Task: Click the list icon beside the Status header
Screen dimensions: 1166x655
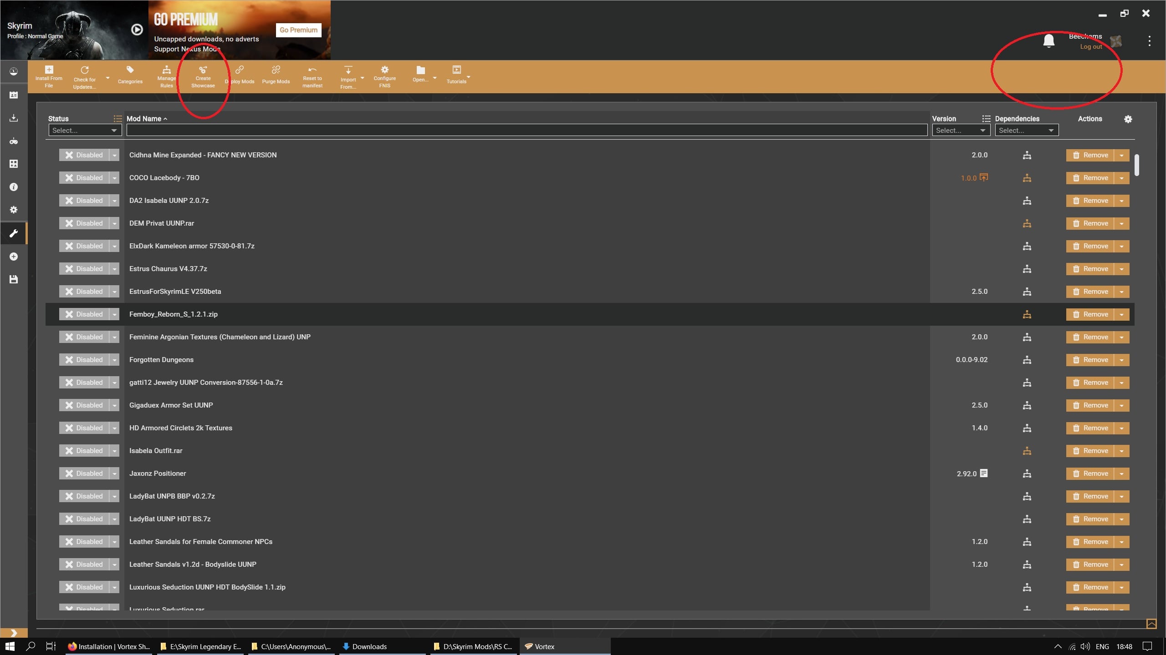Action: pos(118,119)
